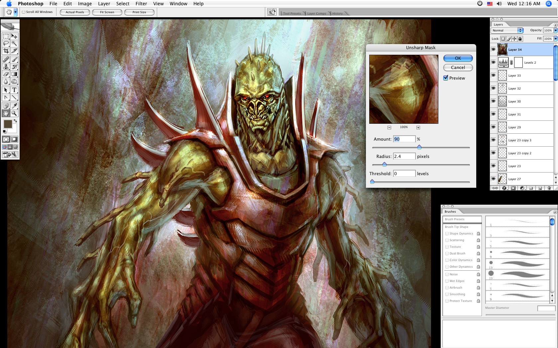Image resolution: width=558 pixels, height=348 pixels.
Task: Open the Layer menu
Action: click(x=104, y=4)
